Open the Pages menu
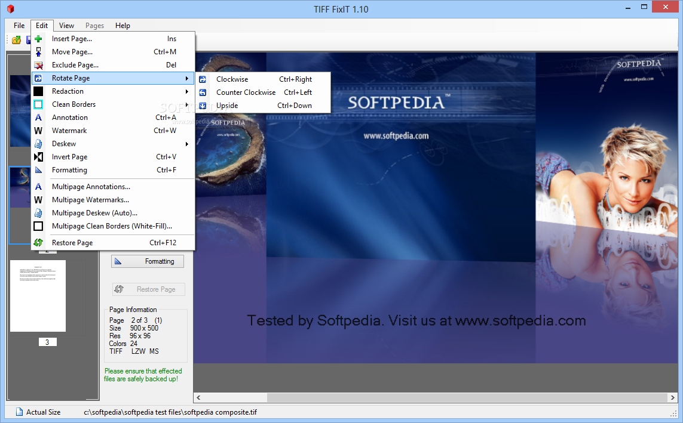683x423 pixels. pos(94,26)
